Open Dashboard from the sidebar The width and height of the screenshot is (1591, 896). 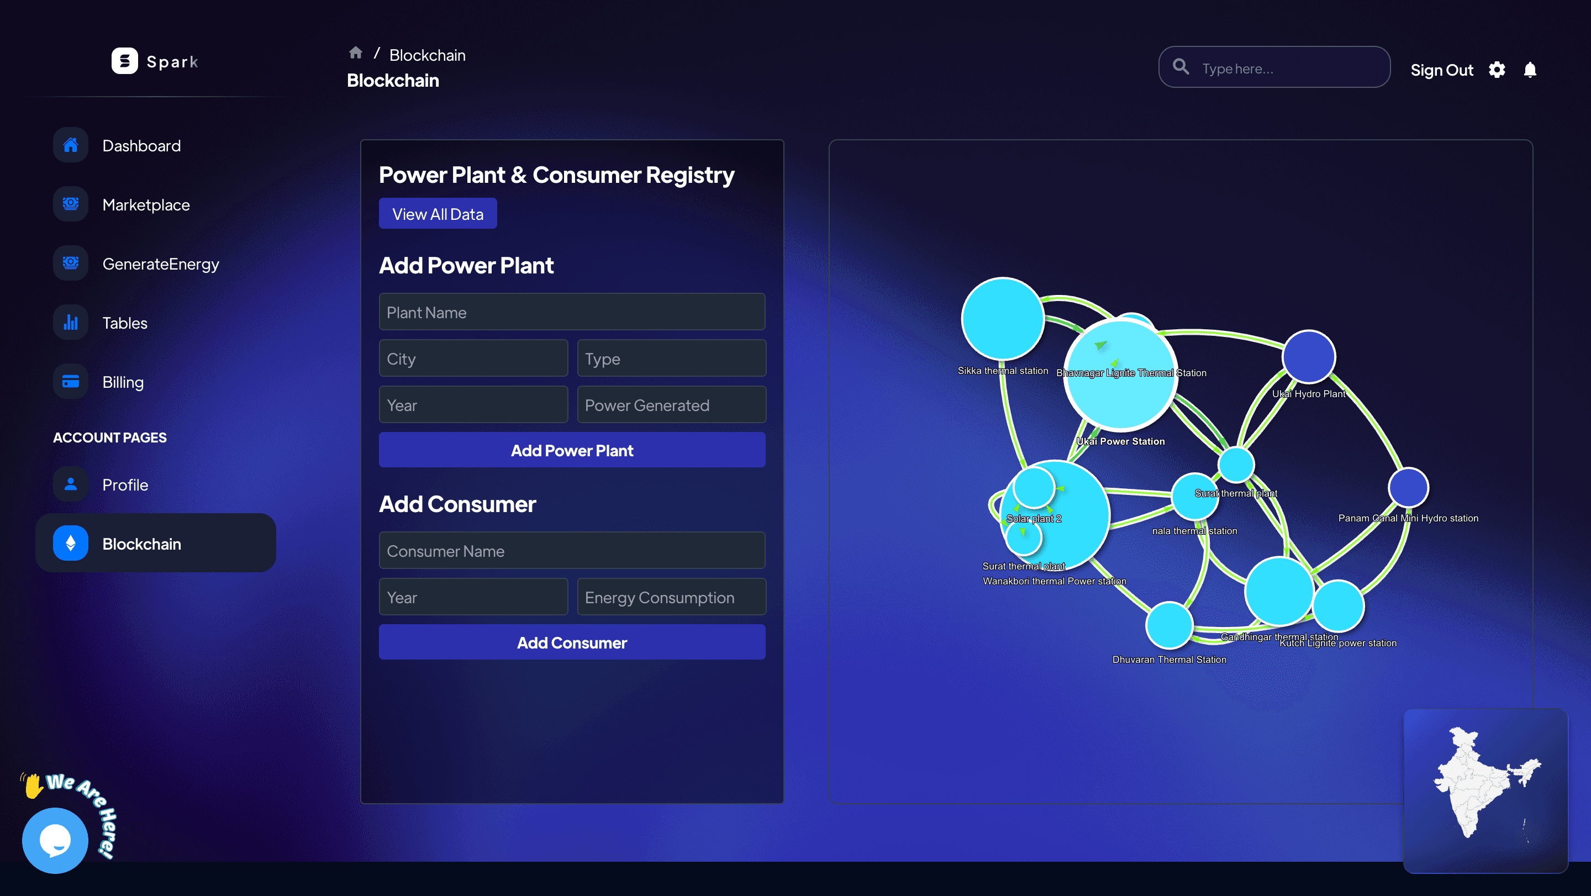pos(141,146)
